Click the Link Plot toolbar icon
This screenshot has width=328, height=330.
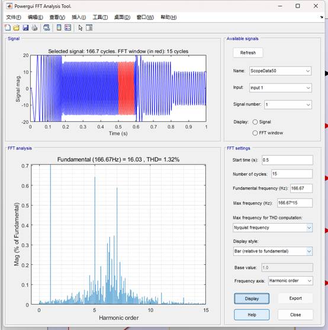[x=46, y=28]
